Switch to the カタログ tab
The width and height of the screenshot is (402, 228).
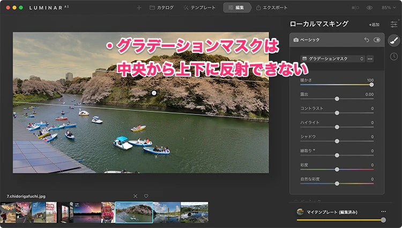point(161,8)
